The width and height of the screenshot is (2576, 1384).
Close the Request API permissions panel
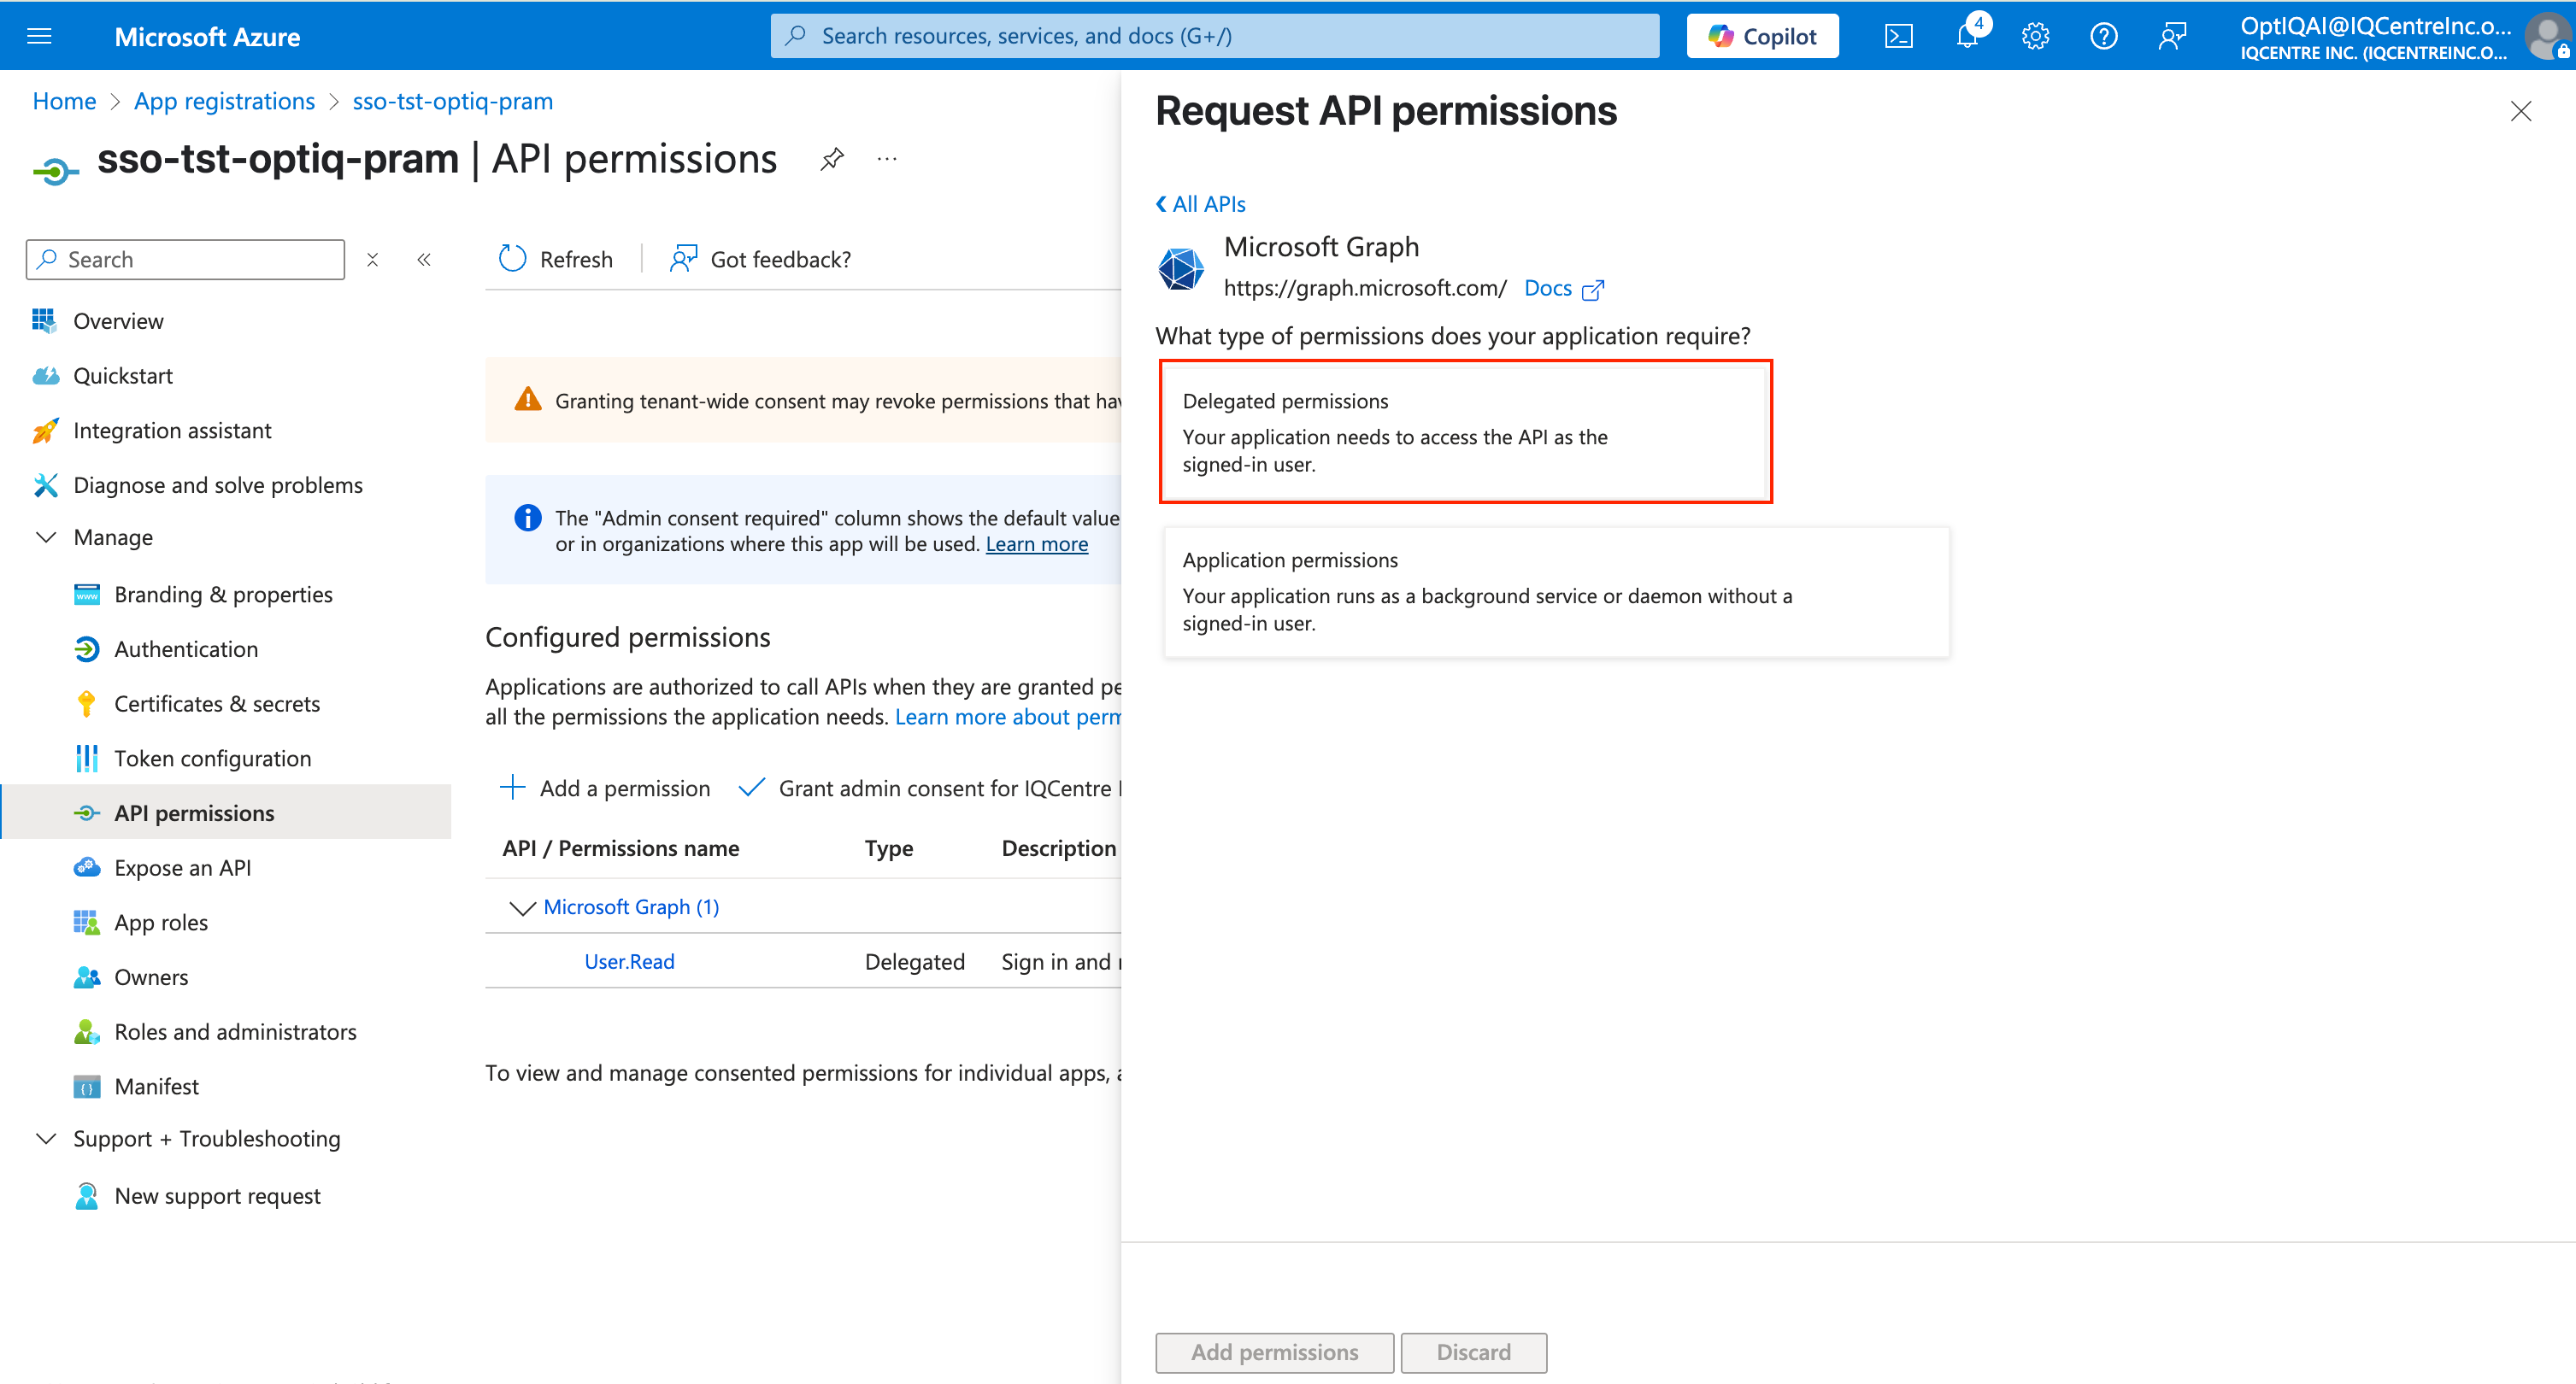coord(2520,111)
